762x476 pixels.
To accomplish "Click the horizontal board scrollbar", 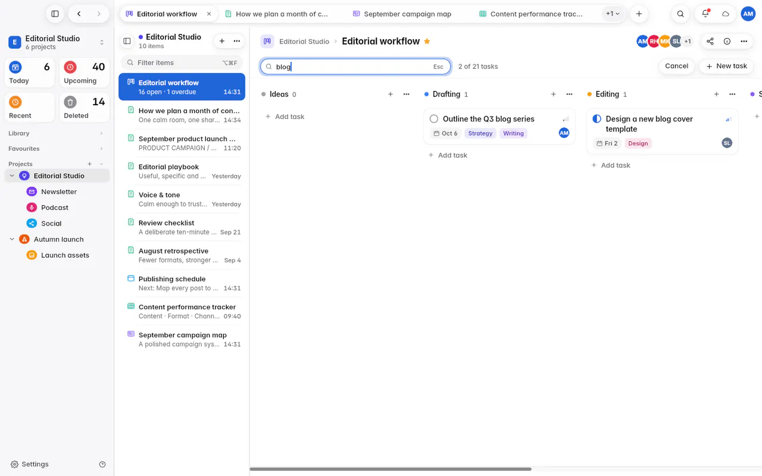I will point(391,469).
